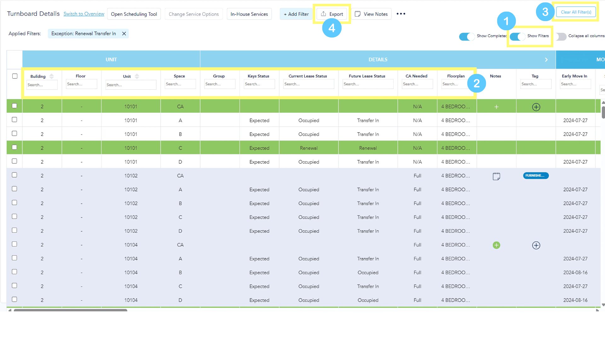The image size is (605, 340).
Task: Check the select-all rows checkbox
Action: [14, 76]
